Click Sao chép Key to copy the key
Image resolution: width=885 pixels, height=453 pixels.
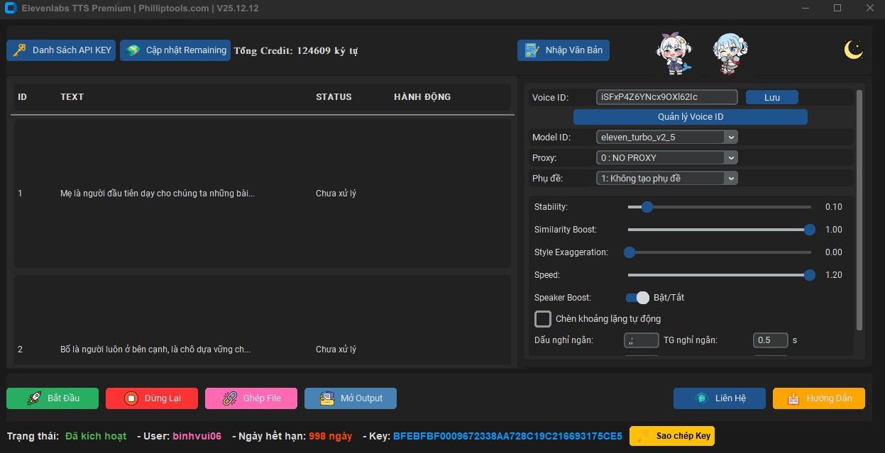671,435
